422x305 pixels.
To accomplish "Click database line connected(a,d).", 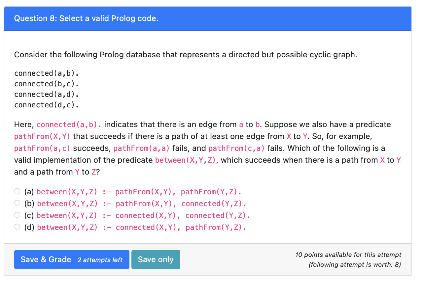I will (x=46, y=94).
